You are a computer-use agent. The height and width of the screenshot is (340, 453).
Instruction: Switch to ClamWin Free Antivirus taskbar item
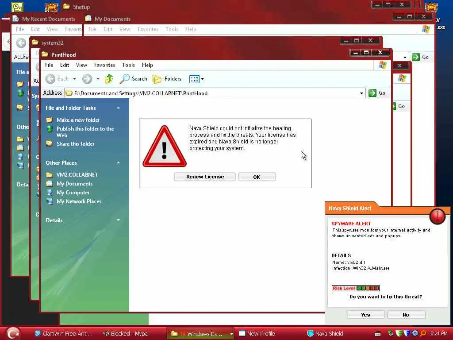(63, 333)
